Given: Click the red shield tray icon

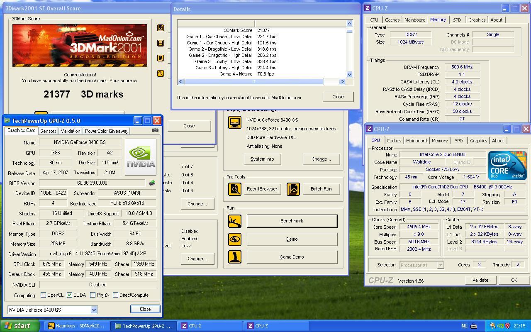Looking at the screenshot, I should (x=508, y=326).
